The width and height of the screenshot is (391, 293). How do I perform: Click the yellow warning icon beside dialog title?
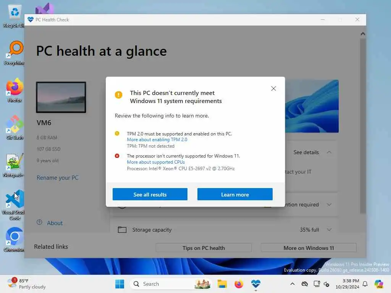pyautogui.click(x=118, y=95)
